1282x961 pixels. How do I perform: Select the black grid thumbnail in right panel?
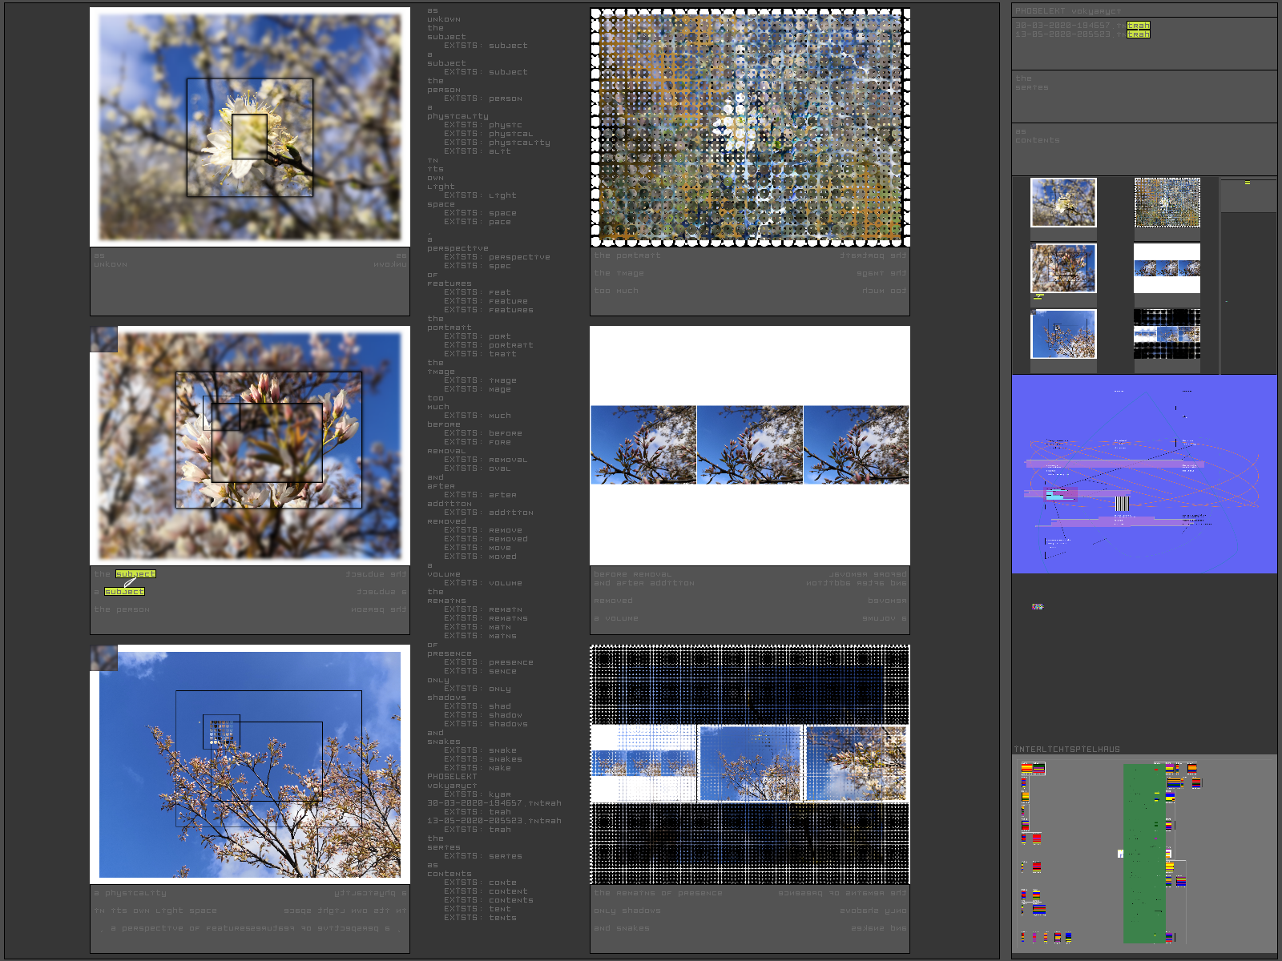coord(1167,334)
